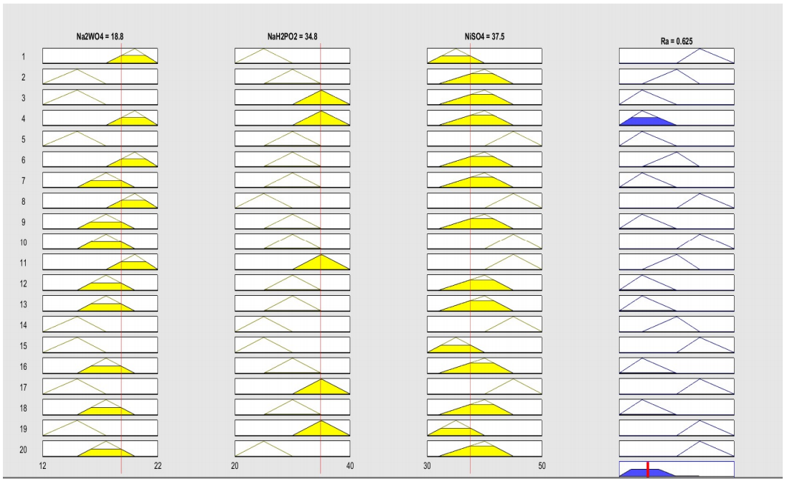Click rule 11's Na2WO4 membership plot
This screenshot has width=787, height=479.
[100, 262]
